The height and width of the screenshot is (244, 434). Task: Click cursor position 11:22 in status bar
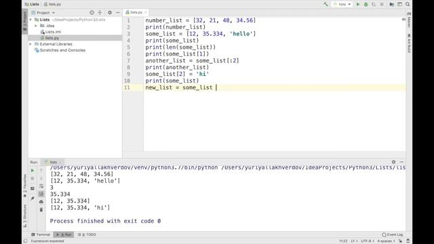pos(343,241)
